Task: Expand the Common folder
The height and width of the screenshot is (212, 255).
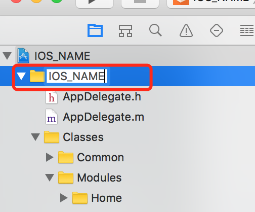Action: click(x=50, y=157)
